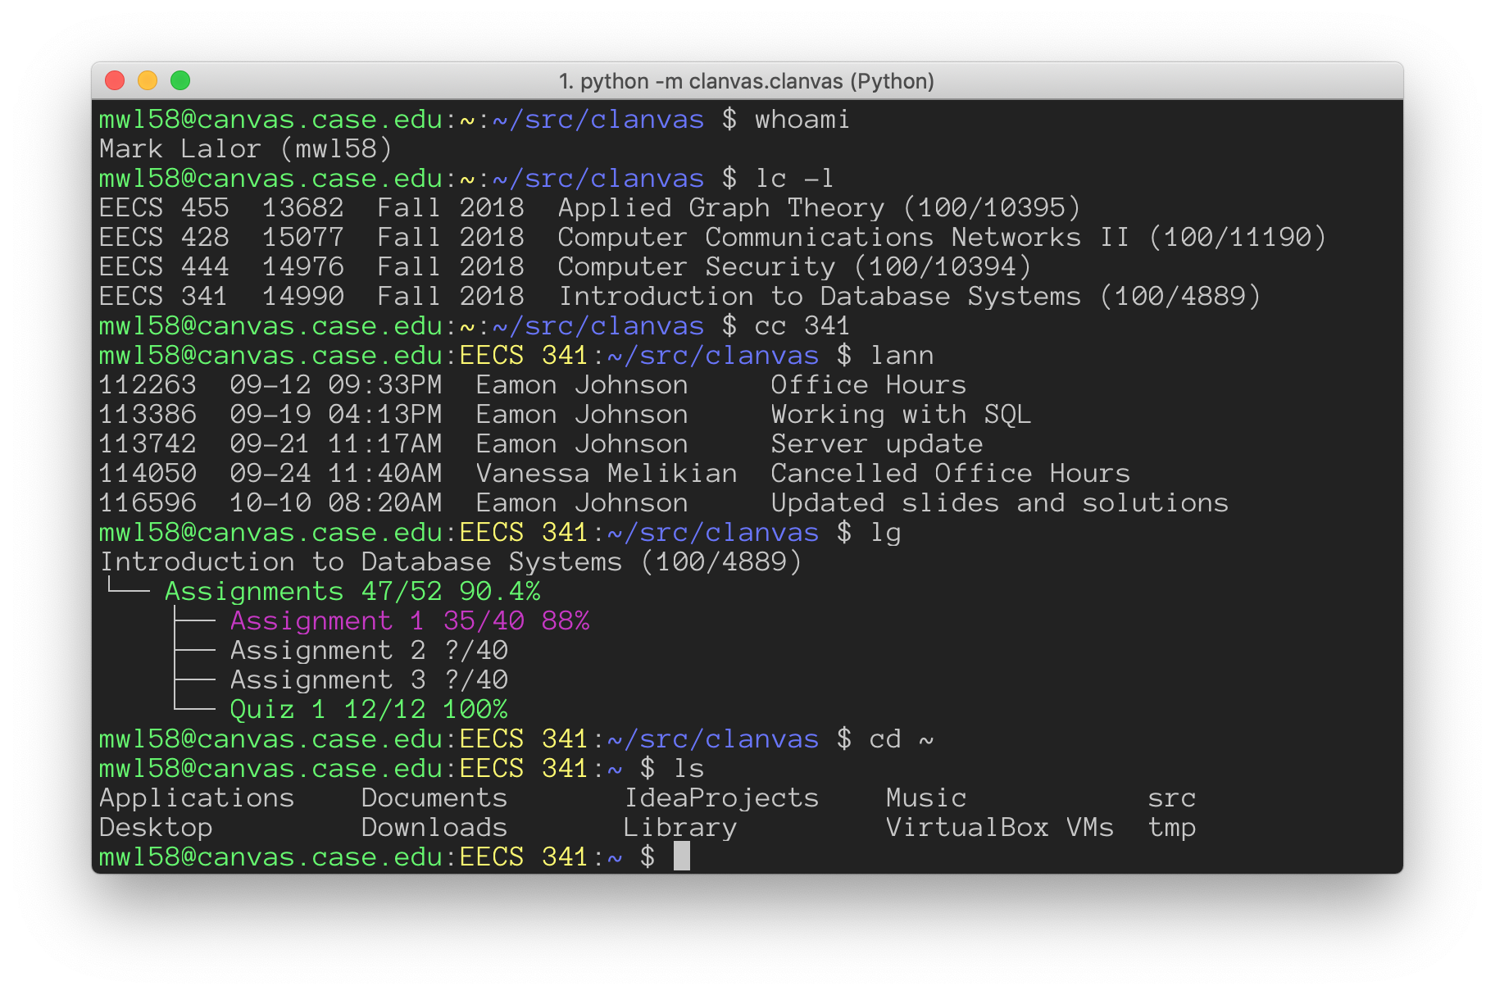Click the 'Library' directory name
1495x995 pixels.
pyautogui.click(x=680, y=828)
